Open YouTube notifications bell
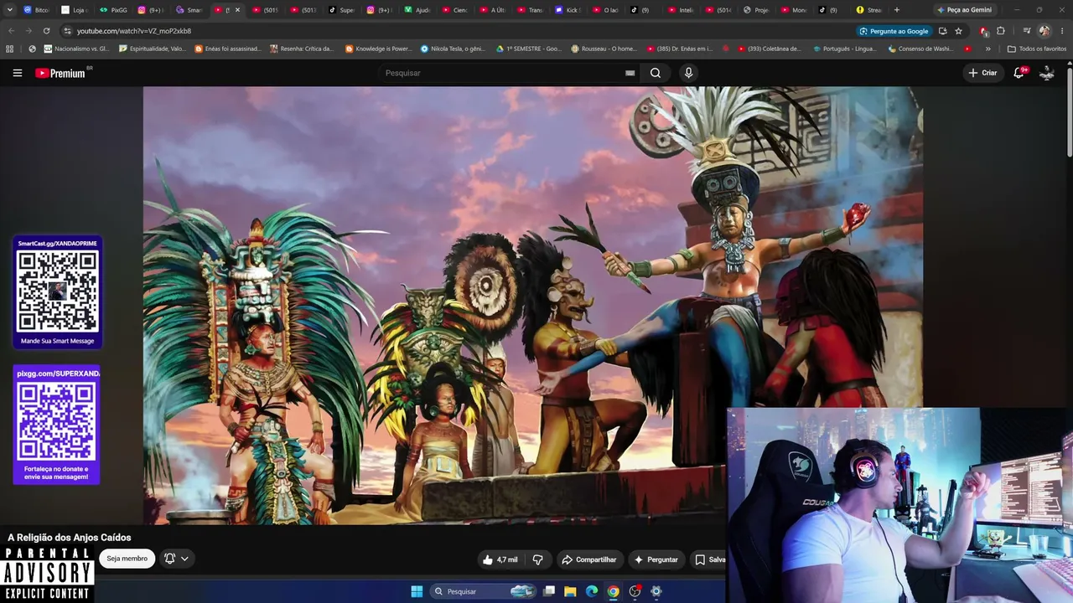The height and width of the screenshot is (603, 1073). click(x=1019, y=73)
